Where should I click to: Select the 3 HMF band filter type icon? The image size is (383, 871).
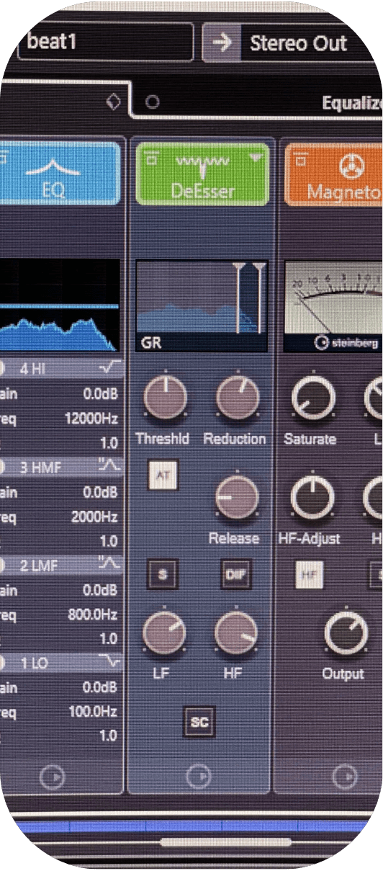point(109,467)
